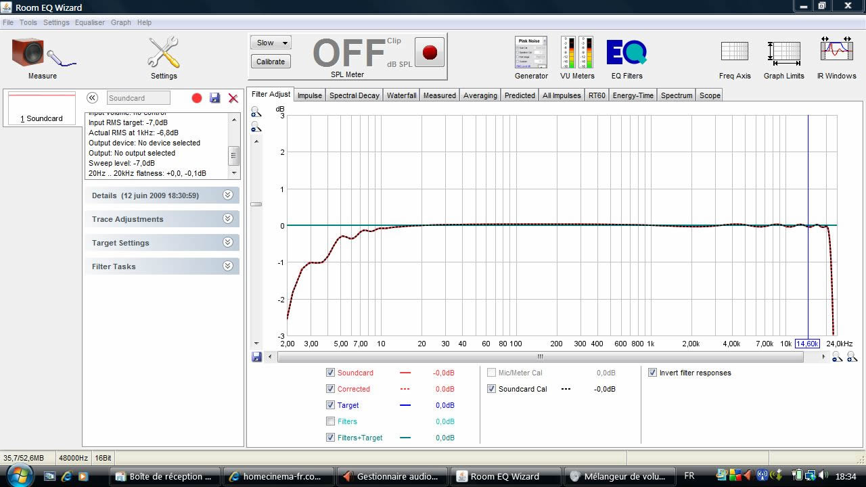Toggle the Filters+Target trace checkbox
This screenshot has width=866, height=487.
point(330,438)
